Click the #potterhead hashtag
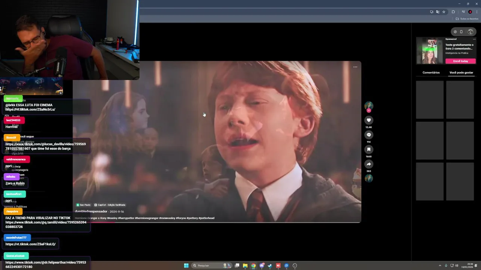The height and width of the screenshot is (270, 481). pyautogui.click(x=206, y=218)
